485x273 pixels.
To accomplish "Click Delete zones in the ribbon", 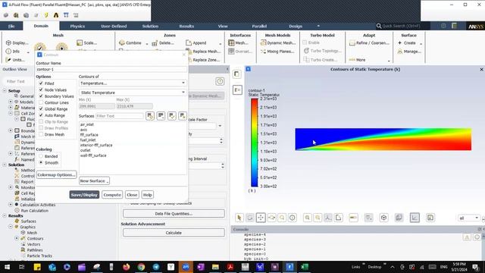I will tap(163, 42).
